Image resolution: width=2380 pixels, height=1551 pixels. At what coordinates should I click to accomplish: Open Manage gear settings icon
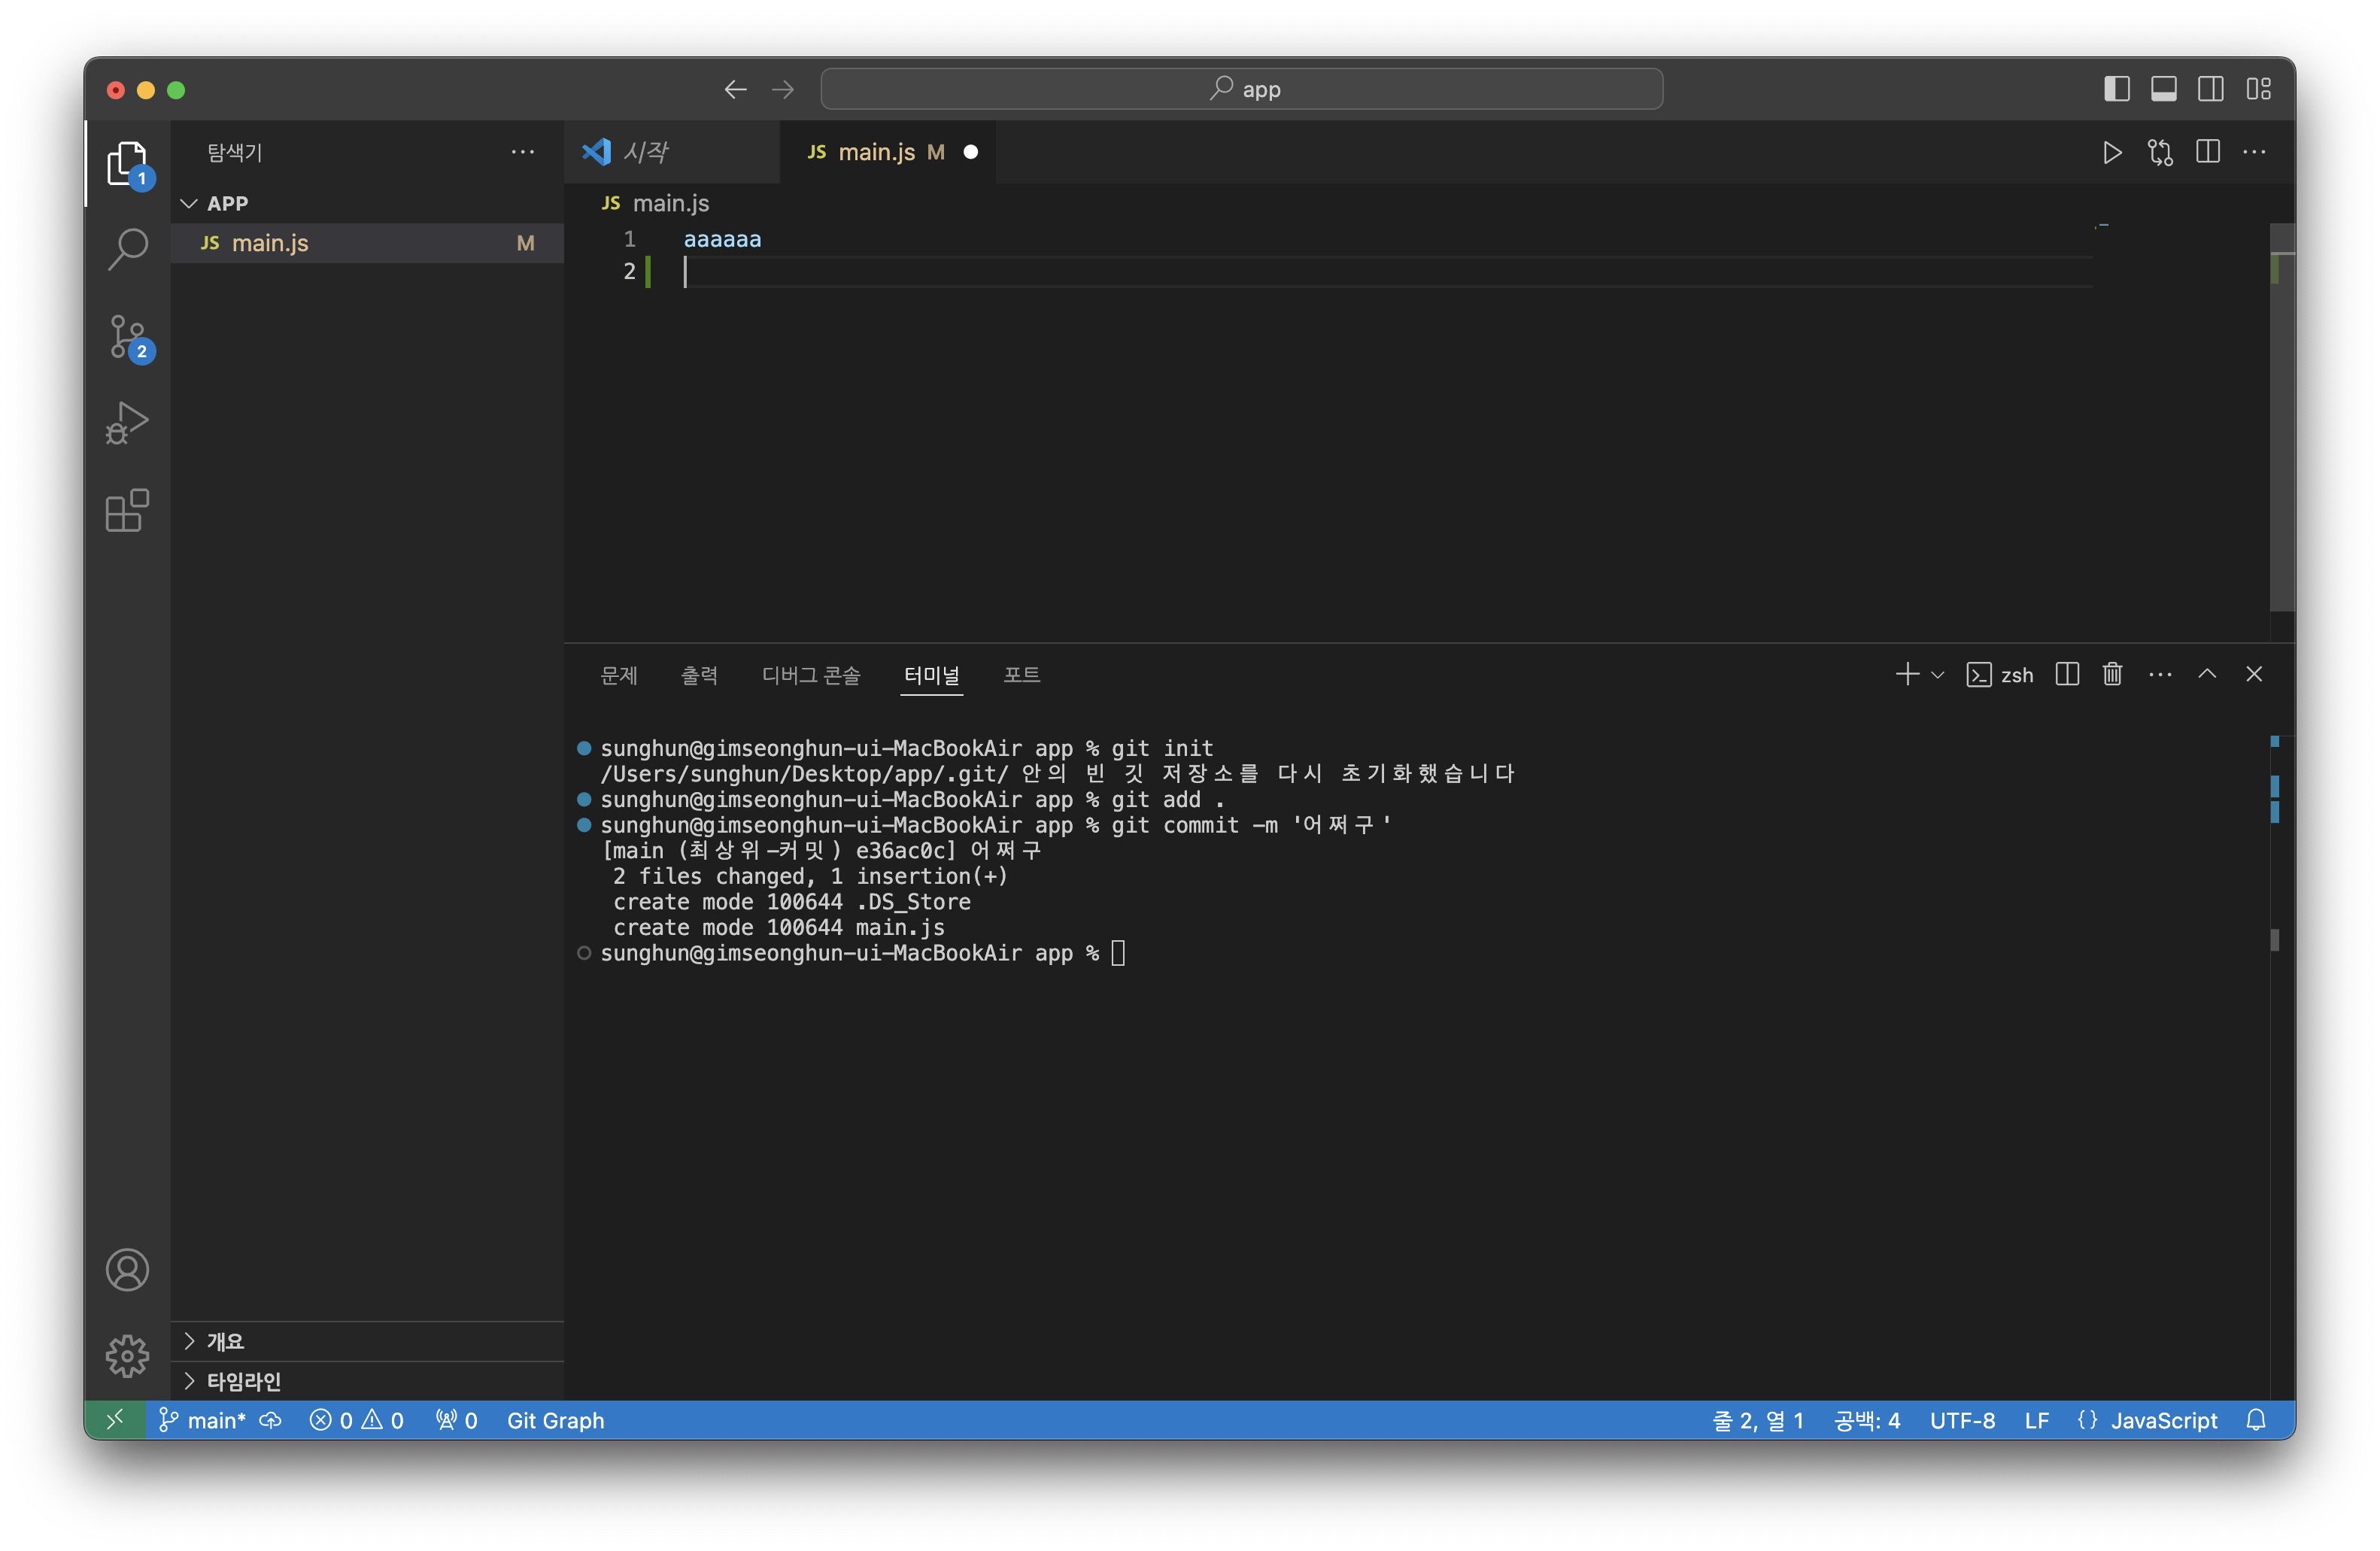(127, 1355)
